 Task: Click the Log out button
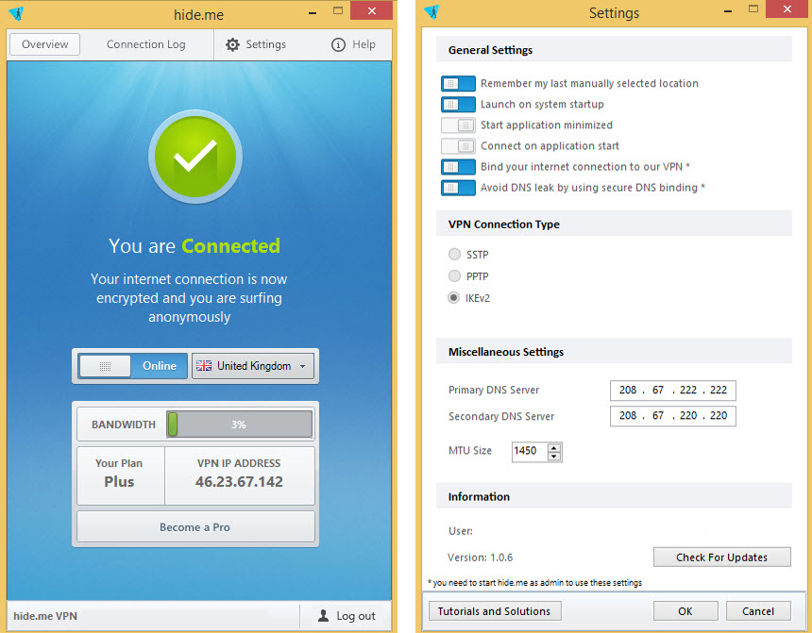pos(347,615)
